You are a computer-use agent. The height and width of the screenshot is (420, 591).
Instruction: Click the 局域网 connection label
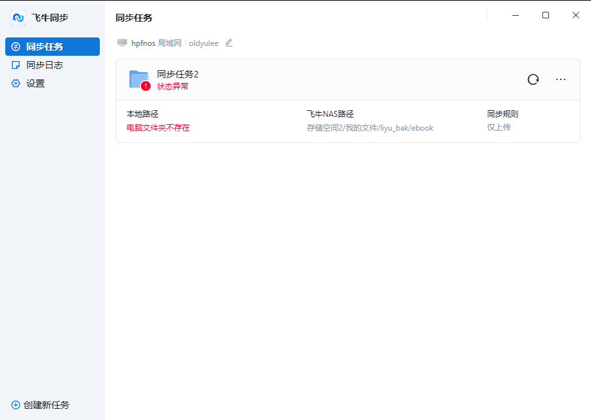click(169, 43)
